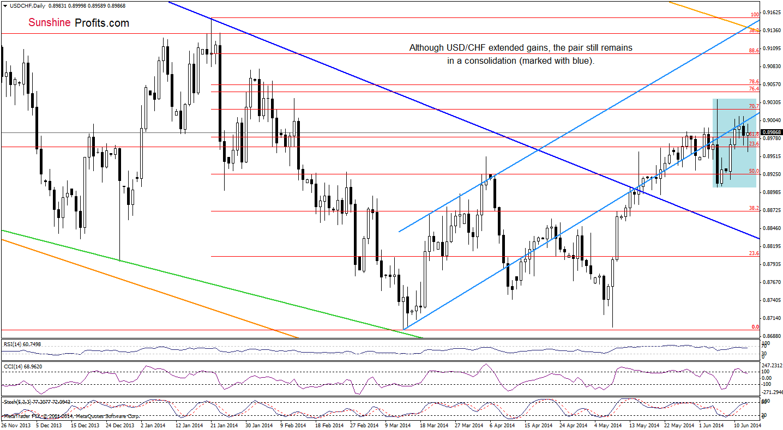Viewport: 783px width, 430px height.
Task: Click the 6 Apr 2014 date label
Action: 502,425
